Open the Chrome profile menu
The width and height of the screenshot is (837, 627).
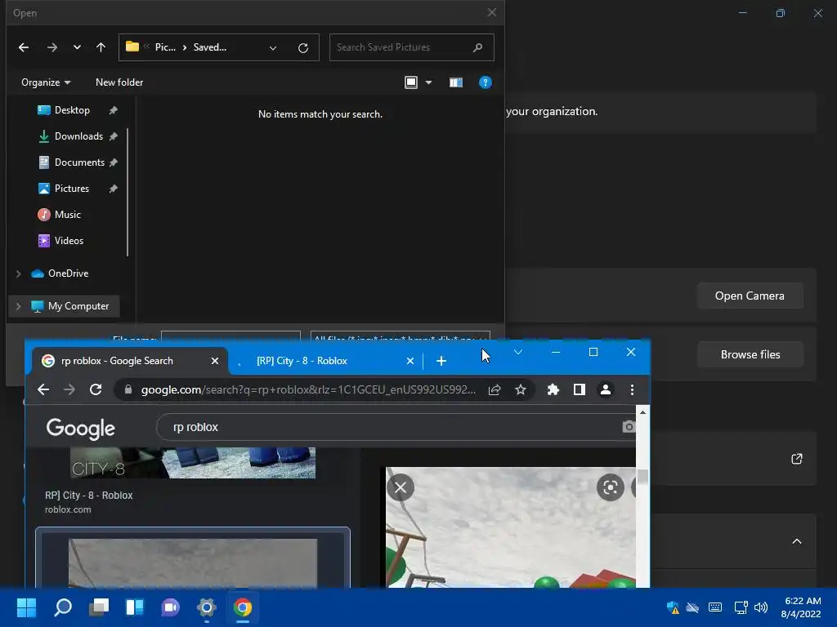click(x=606, y=389)
